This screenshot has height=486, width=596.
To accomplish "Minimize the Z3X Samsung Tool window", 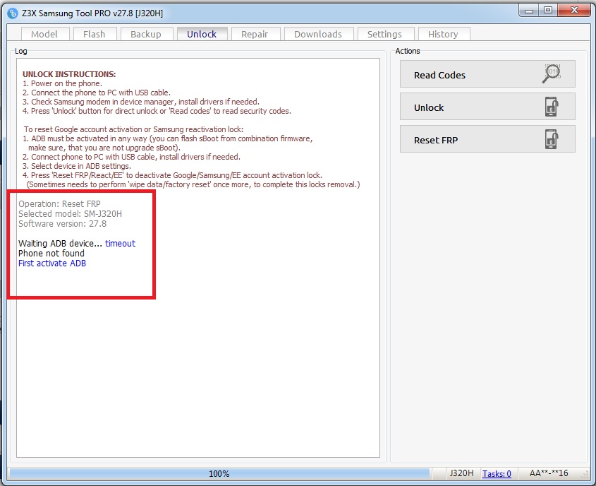I will [x=529, y=11].
